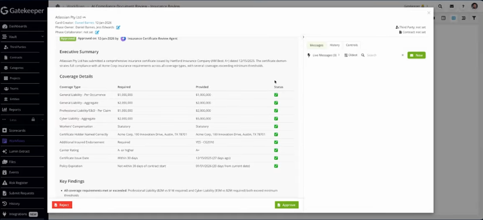
Task: Open the filter funnel icon
Action: point(474,18)
